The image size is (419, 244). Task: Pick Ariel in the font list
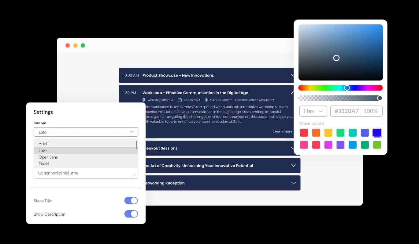(x=43, y=144)
